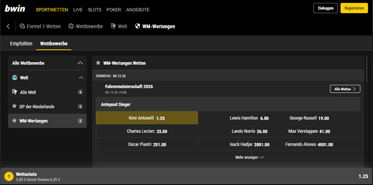Click the trophy icon beside Alle Welt
The width and height of the screenshot is (373, 185).
pyautogui.click(x=15, y=92)
